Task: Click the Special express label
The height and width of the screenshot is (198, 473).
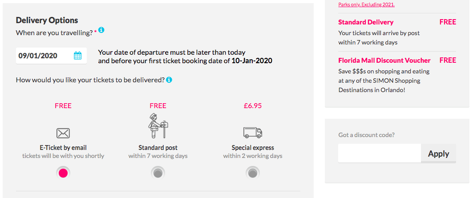Action: (x=253, y=148)
